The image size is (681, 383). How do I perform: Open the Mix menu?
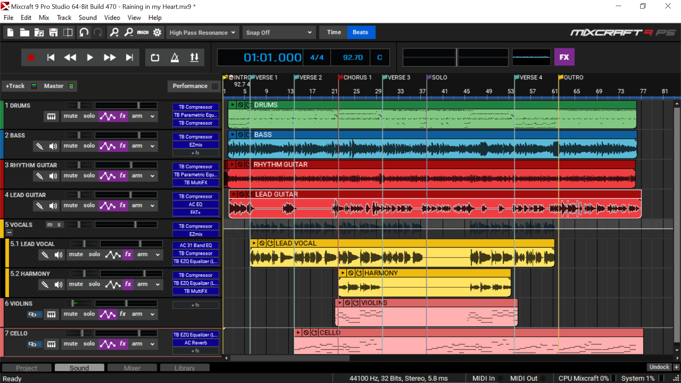[x=44, y=18]
